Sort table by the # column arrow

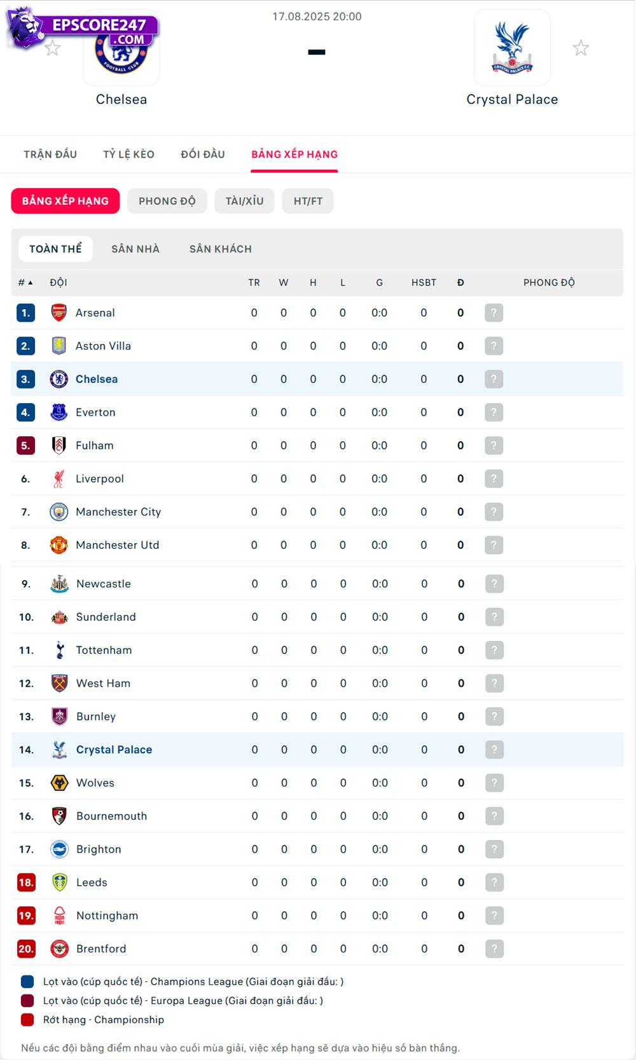point(30,283)
